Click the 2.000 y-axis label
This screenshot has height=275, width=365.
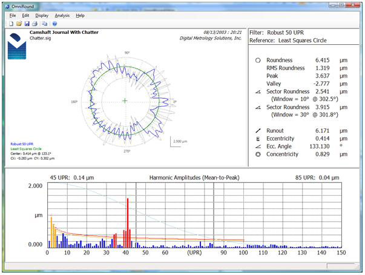(x=35, y=186)
